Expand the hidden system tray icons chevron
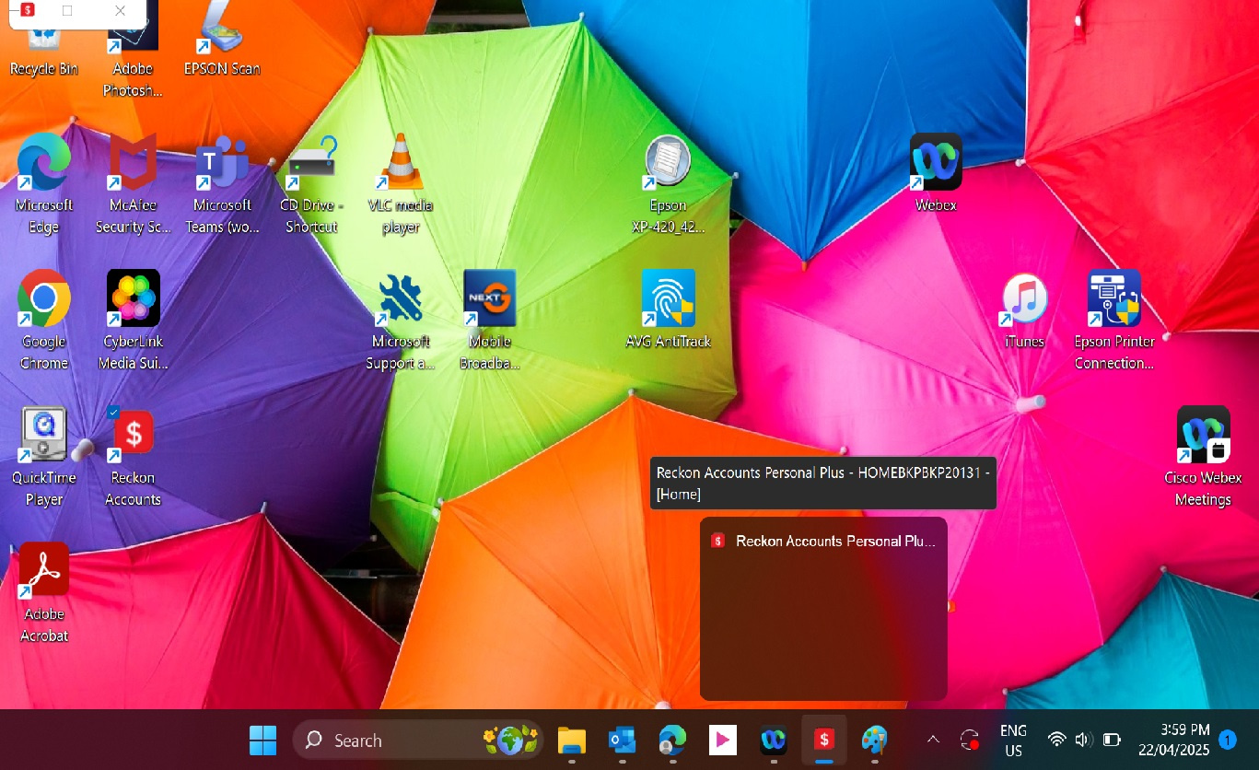Viewport: 1259px width, 770px height. tap(933, 740)
